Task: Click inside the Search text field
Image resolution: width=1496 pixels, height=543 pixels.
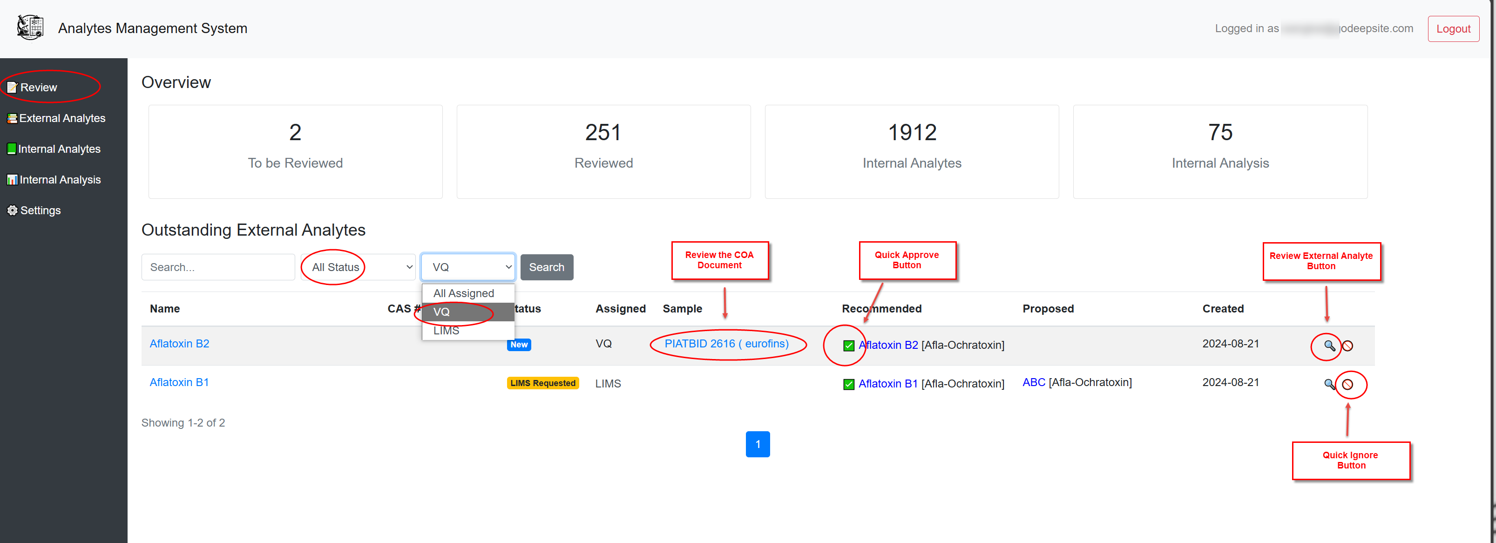Action: [218, 267]
